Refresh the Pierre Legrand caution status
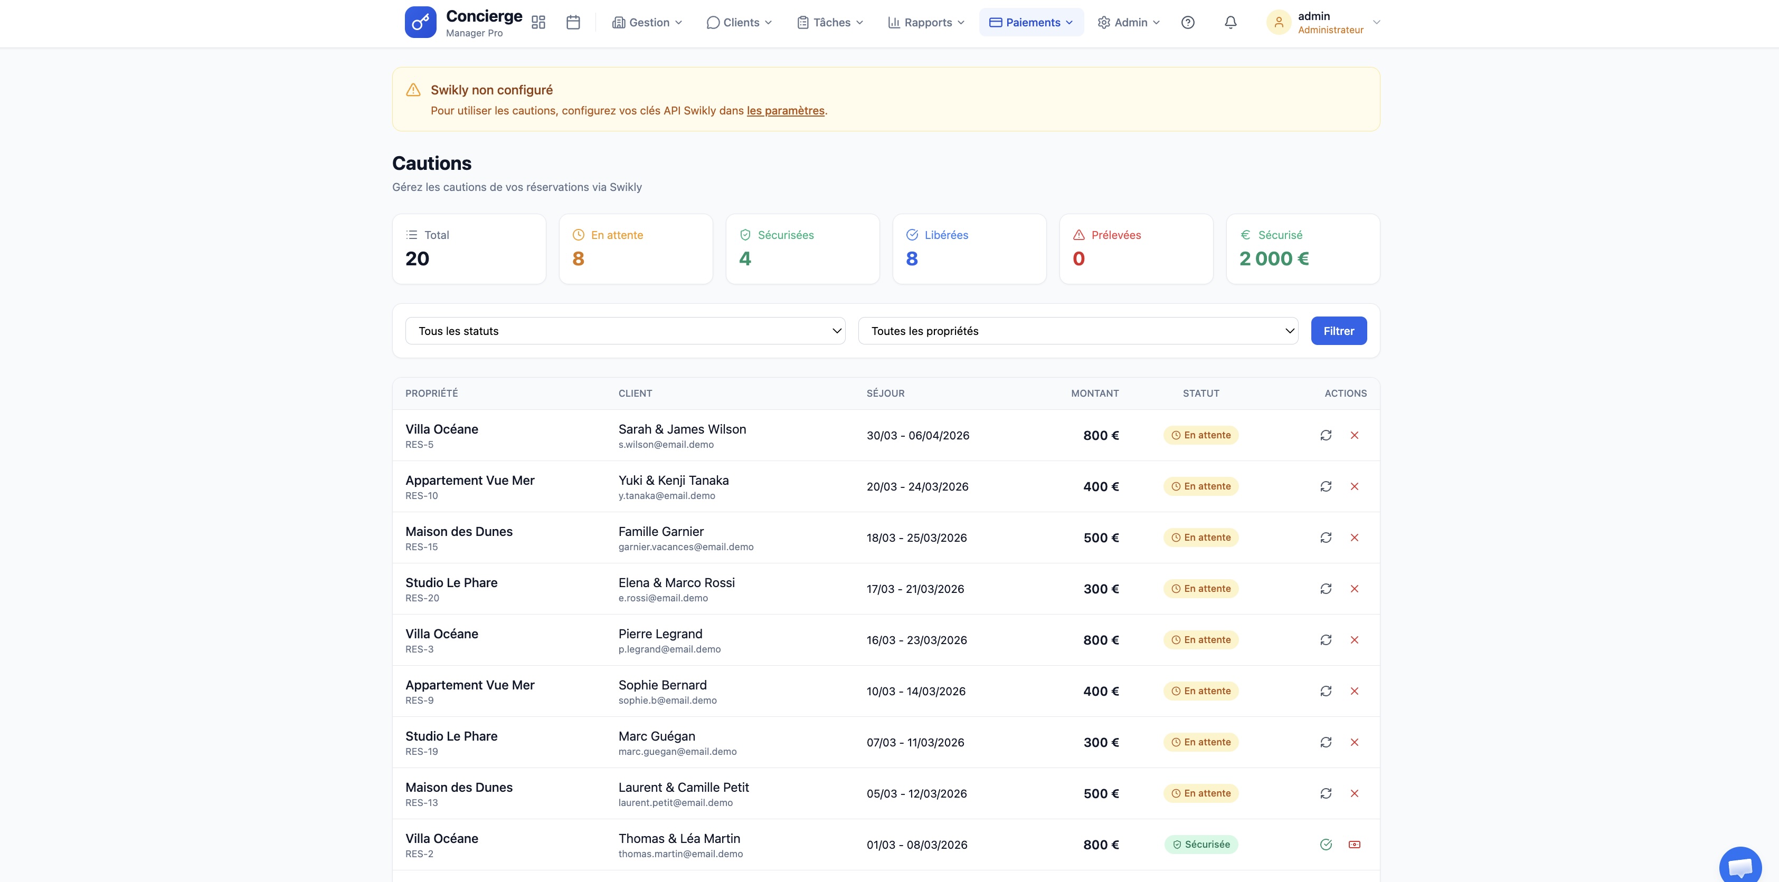The image size is (1779, 882). coord(1325,640)
